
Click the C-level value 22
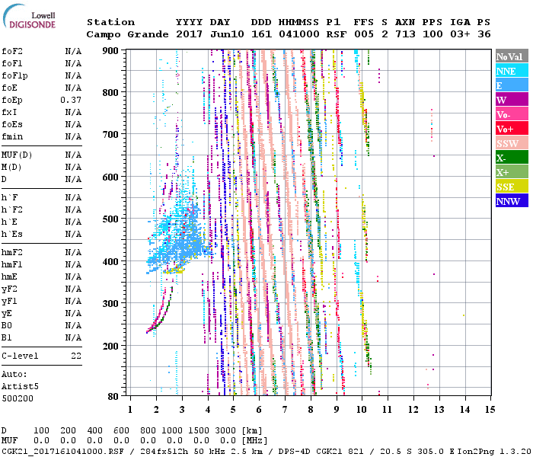click(x=76, y=356)
